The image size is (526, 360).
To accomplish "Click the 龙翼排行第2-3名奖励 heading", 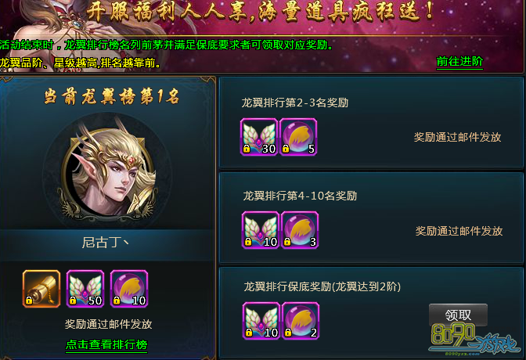I will tap(294, 103).
